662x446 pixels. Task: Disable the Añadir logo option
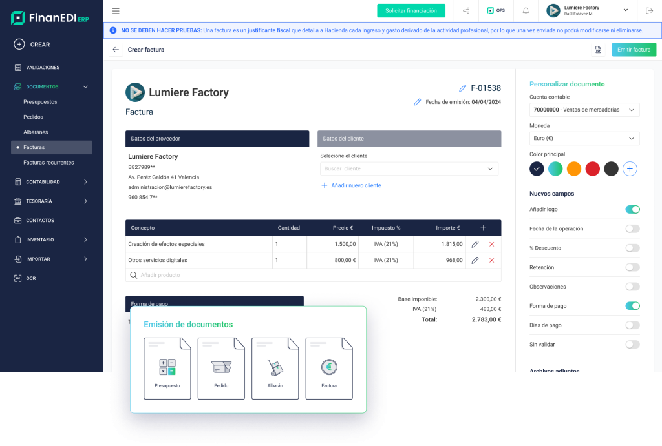632,209
